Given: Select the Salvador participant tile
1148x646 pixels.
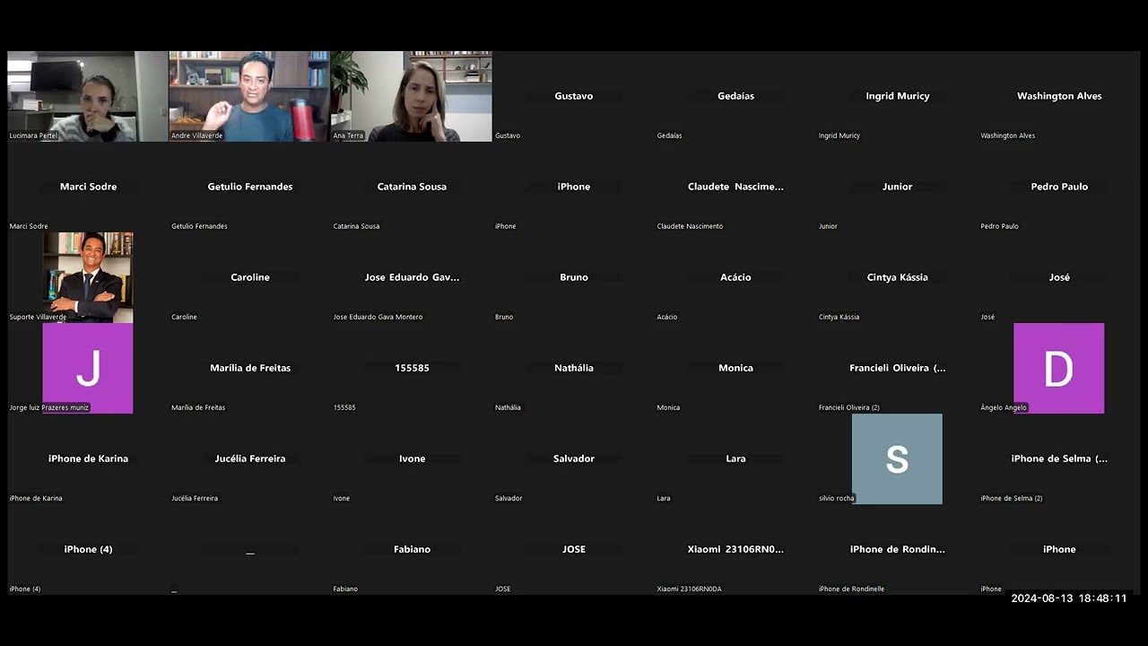Looking at the screenshot, I should tap(574, 458).
